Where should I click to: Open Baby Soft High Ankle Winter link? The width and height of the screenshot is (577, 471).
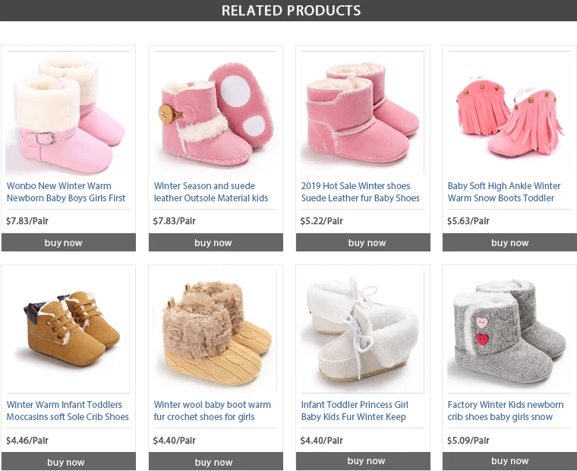tap(504, 192)
